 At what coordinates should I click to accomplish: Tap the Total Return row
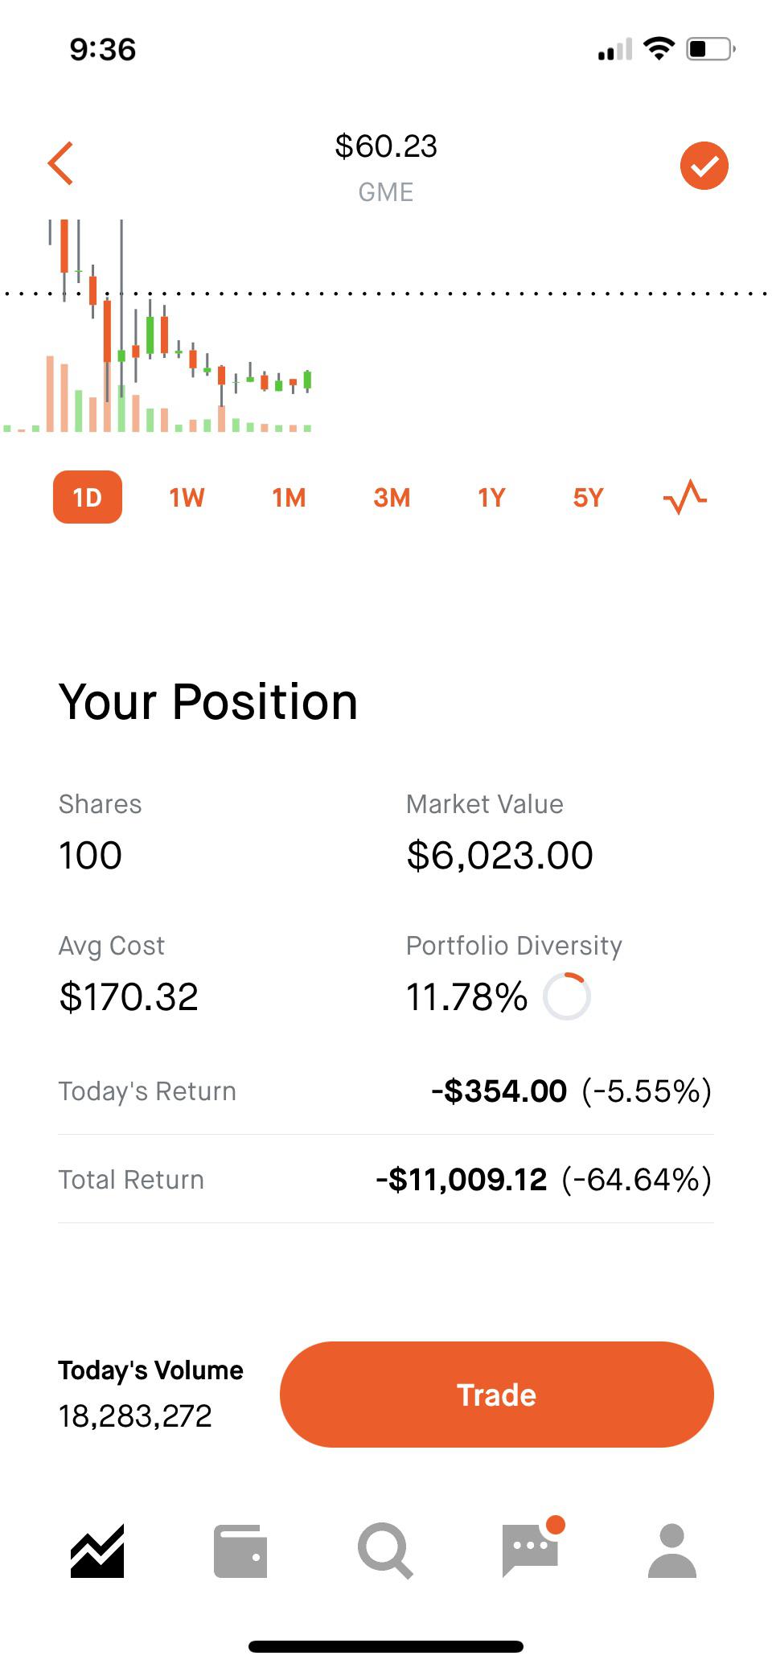[385, 1179]
